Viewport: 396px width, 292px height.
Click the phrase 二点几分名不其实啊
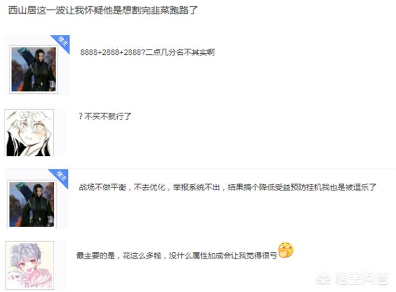(180, 53)
